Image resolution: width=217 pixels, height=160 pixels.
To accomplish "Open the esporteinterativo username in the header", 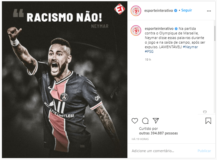I will pyautogui.click(x=159, y=10).
